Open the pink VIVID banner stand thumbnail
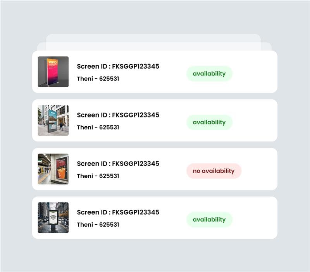This screenshot has width=310, height=272. coord(53,72)
